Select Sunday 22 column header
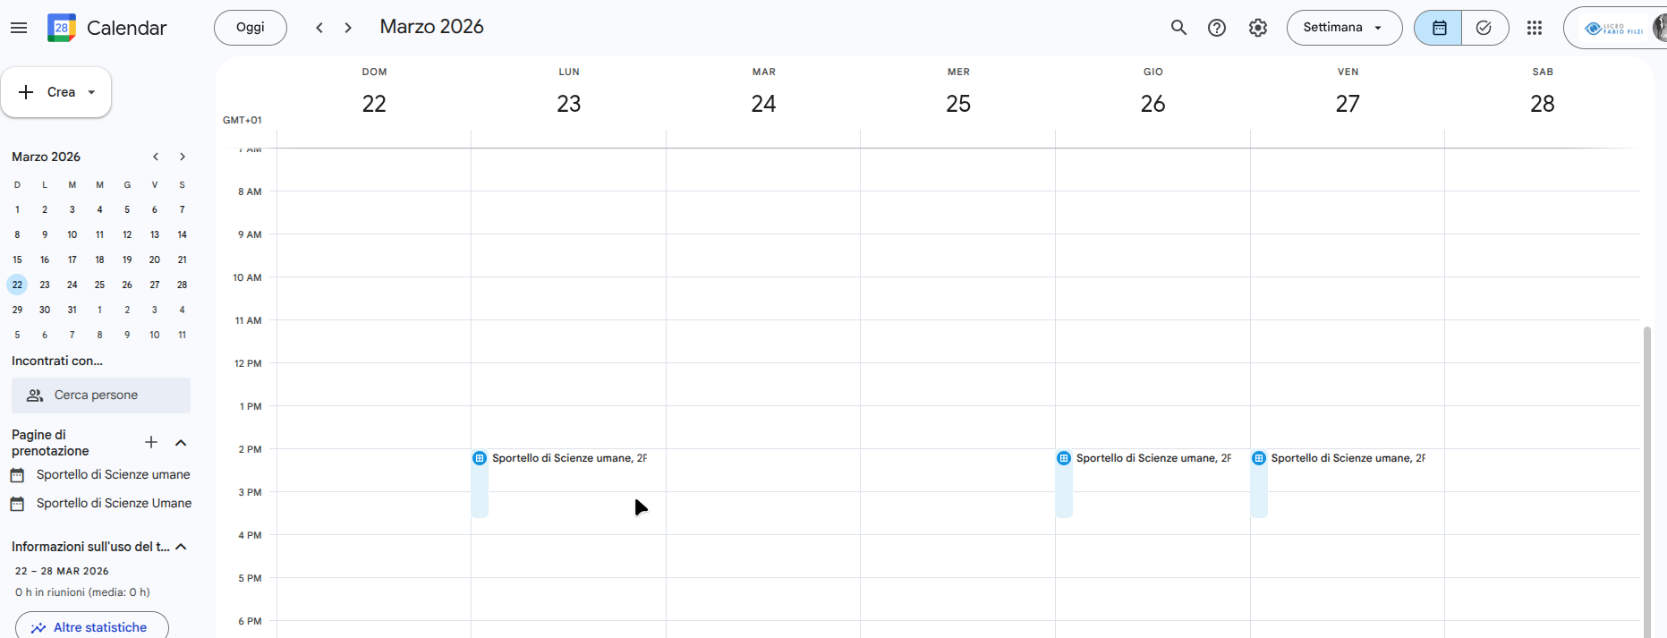The width and height of the screenshot is (1667, 638). coord(374,94)
